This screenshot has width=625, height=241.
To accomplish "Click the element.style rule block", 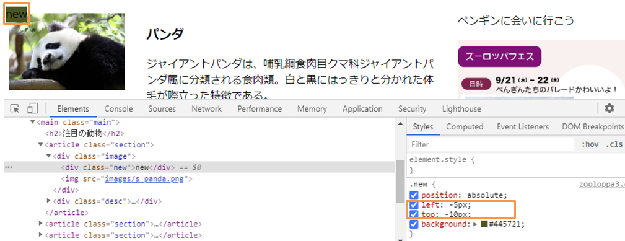I will (517, 165).
